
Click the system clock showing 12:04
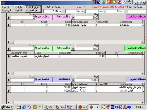(139, 107)
